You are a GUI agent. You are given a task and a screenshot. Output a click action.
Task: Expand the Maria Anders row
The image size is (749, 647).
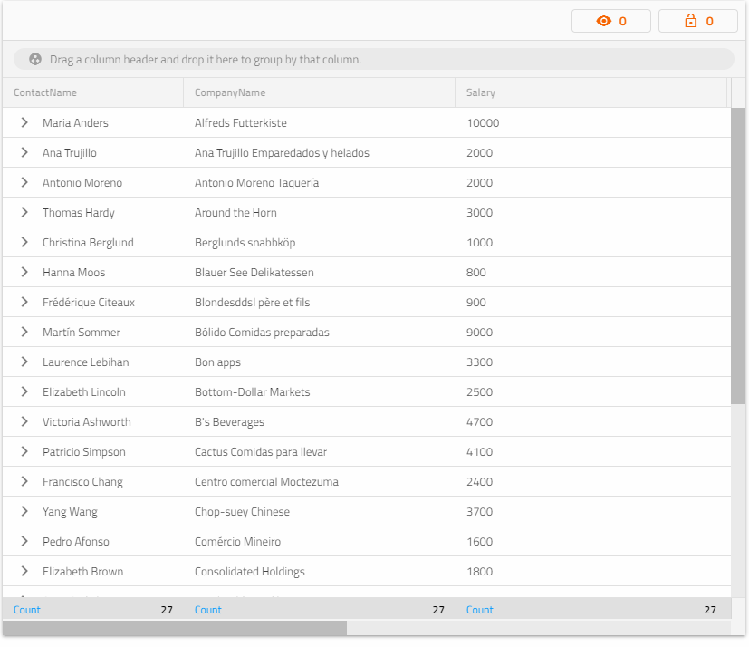pyautogui.click(x=24, y=123)
